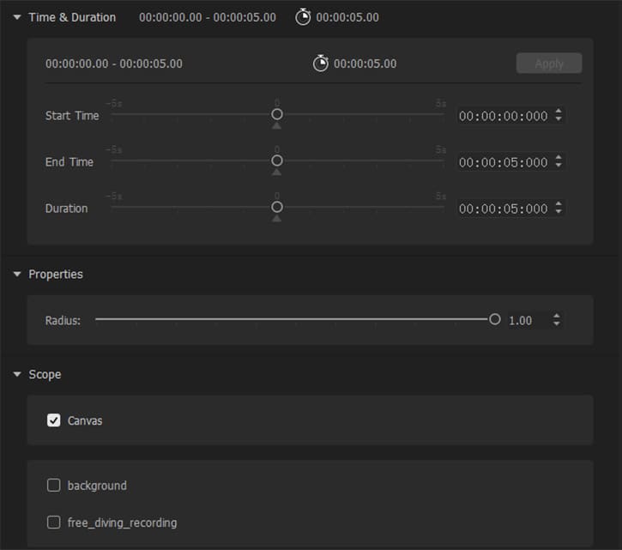Uncheck the Canvas checkbox

tap(54, 420)
